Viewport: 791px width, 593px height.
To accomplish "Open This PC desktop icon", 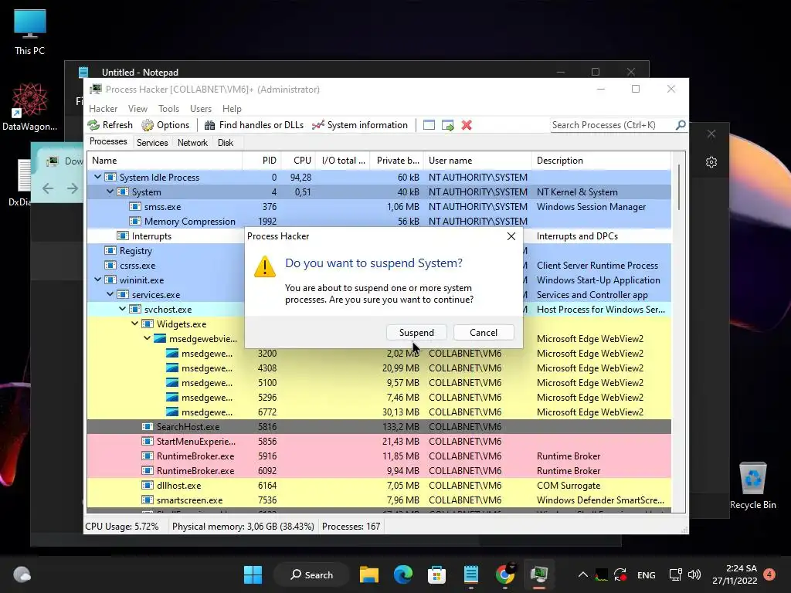I will point(30,32).
